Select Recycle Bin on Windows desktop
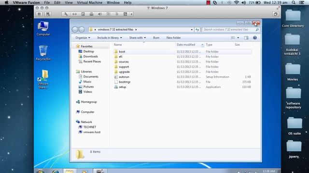 tap(43, 53)
